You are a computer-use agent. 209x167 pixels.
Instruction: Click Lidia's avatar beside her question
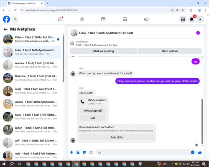coord(73,73)
